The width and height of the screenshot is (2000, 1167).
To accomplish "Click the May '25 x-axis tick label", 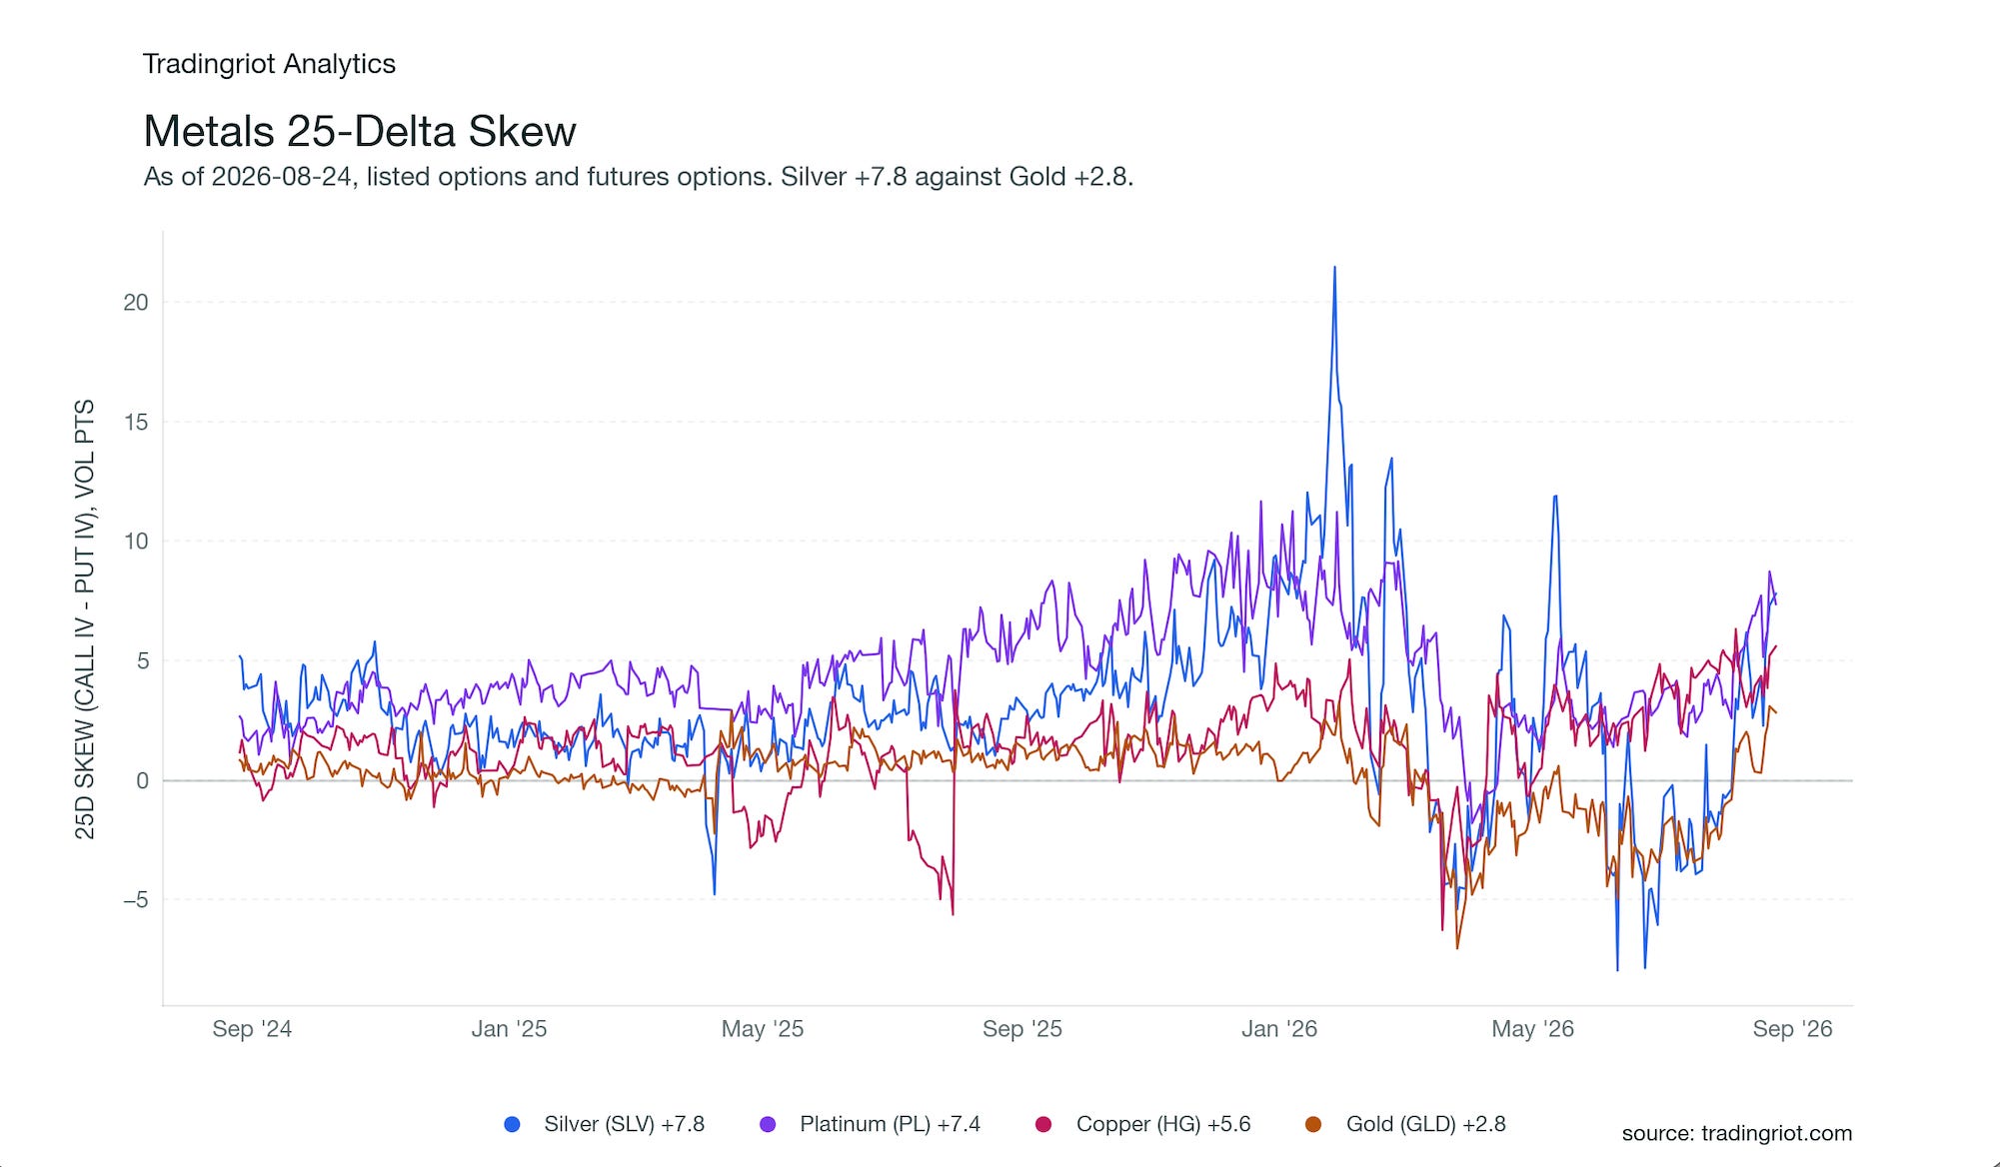I will [763, 1029].
